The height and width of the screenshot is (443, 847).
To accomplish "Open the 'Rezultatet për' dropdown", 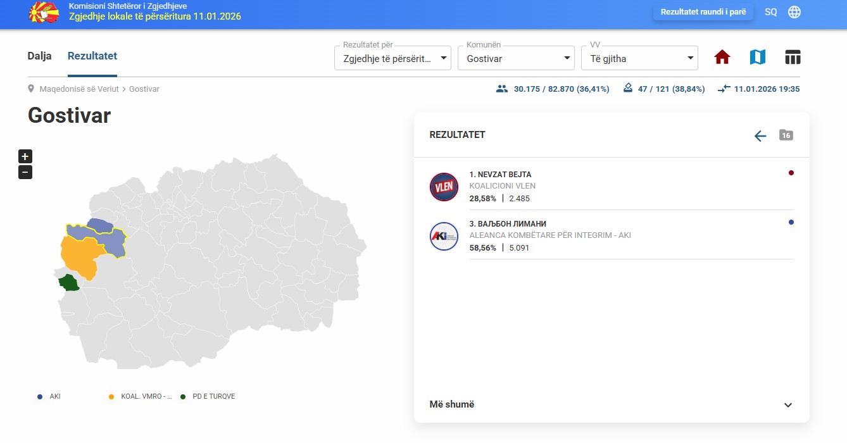I will coord(392,58).
